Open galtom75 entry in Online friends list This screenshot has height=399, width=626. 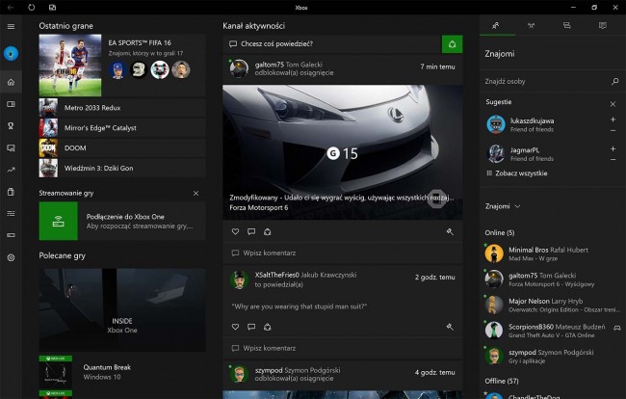click(x=553, y=279)
